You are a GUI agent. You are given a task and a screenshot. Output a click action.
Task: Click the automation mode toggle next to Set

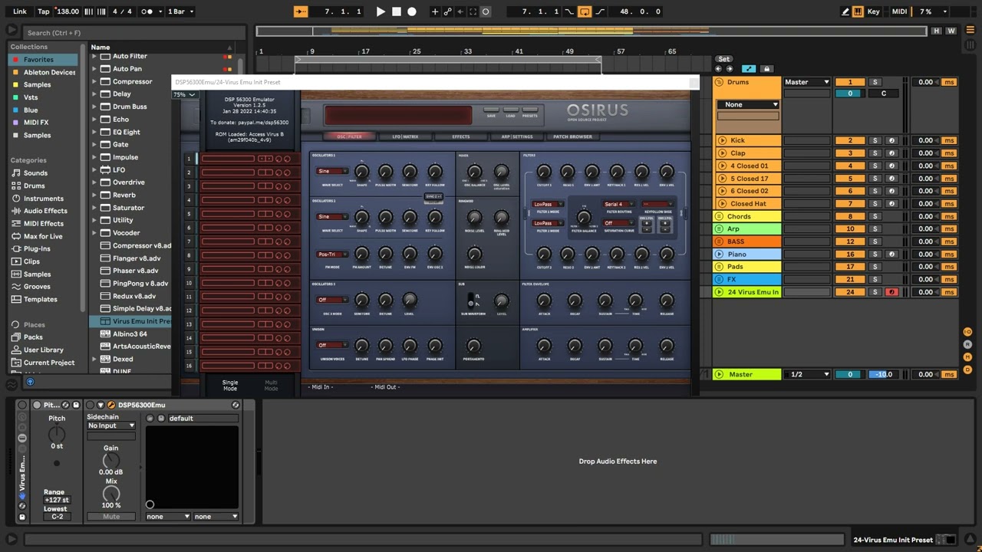(x=749, y=69)
